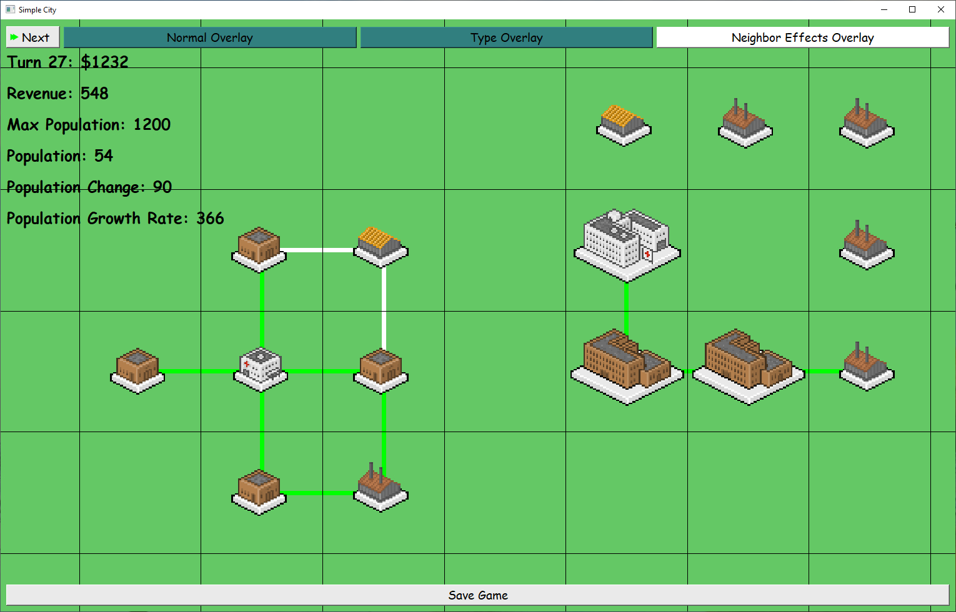Click brown house directly below small hospital
Viewport: 956px width, 612px height.
click(259, 491)
